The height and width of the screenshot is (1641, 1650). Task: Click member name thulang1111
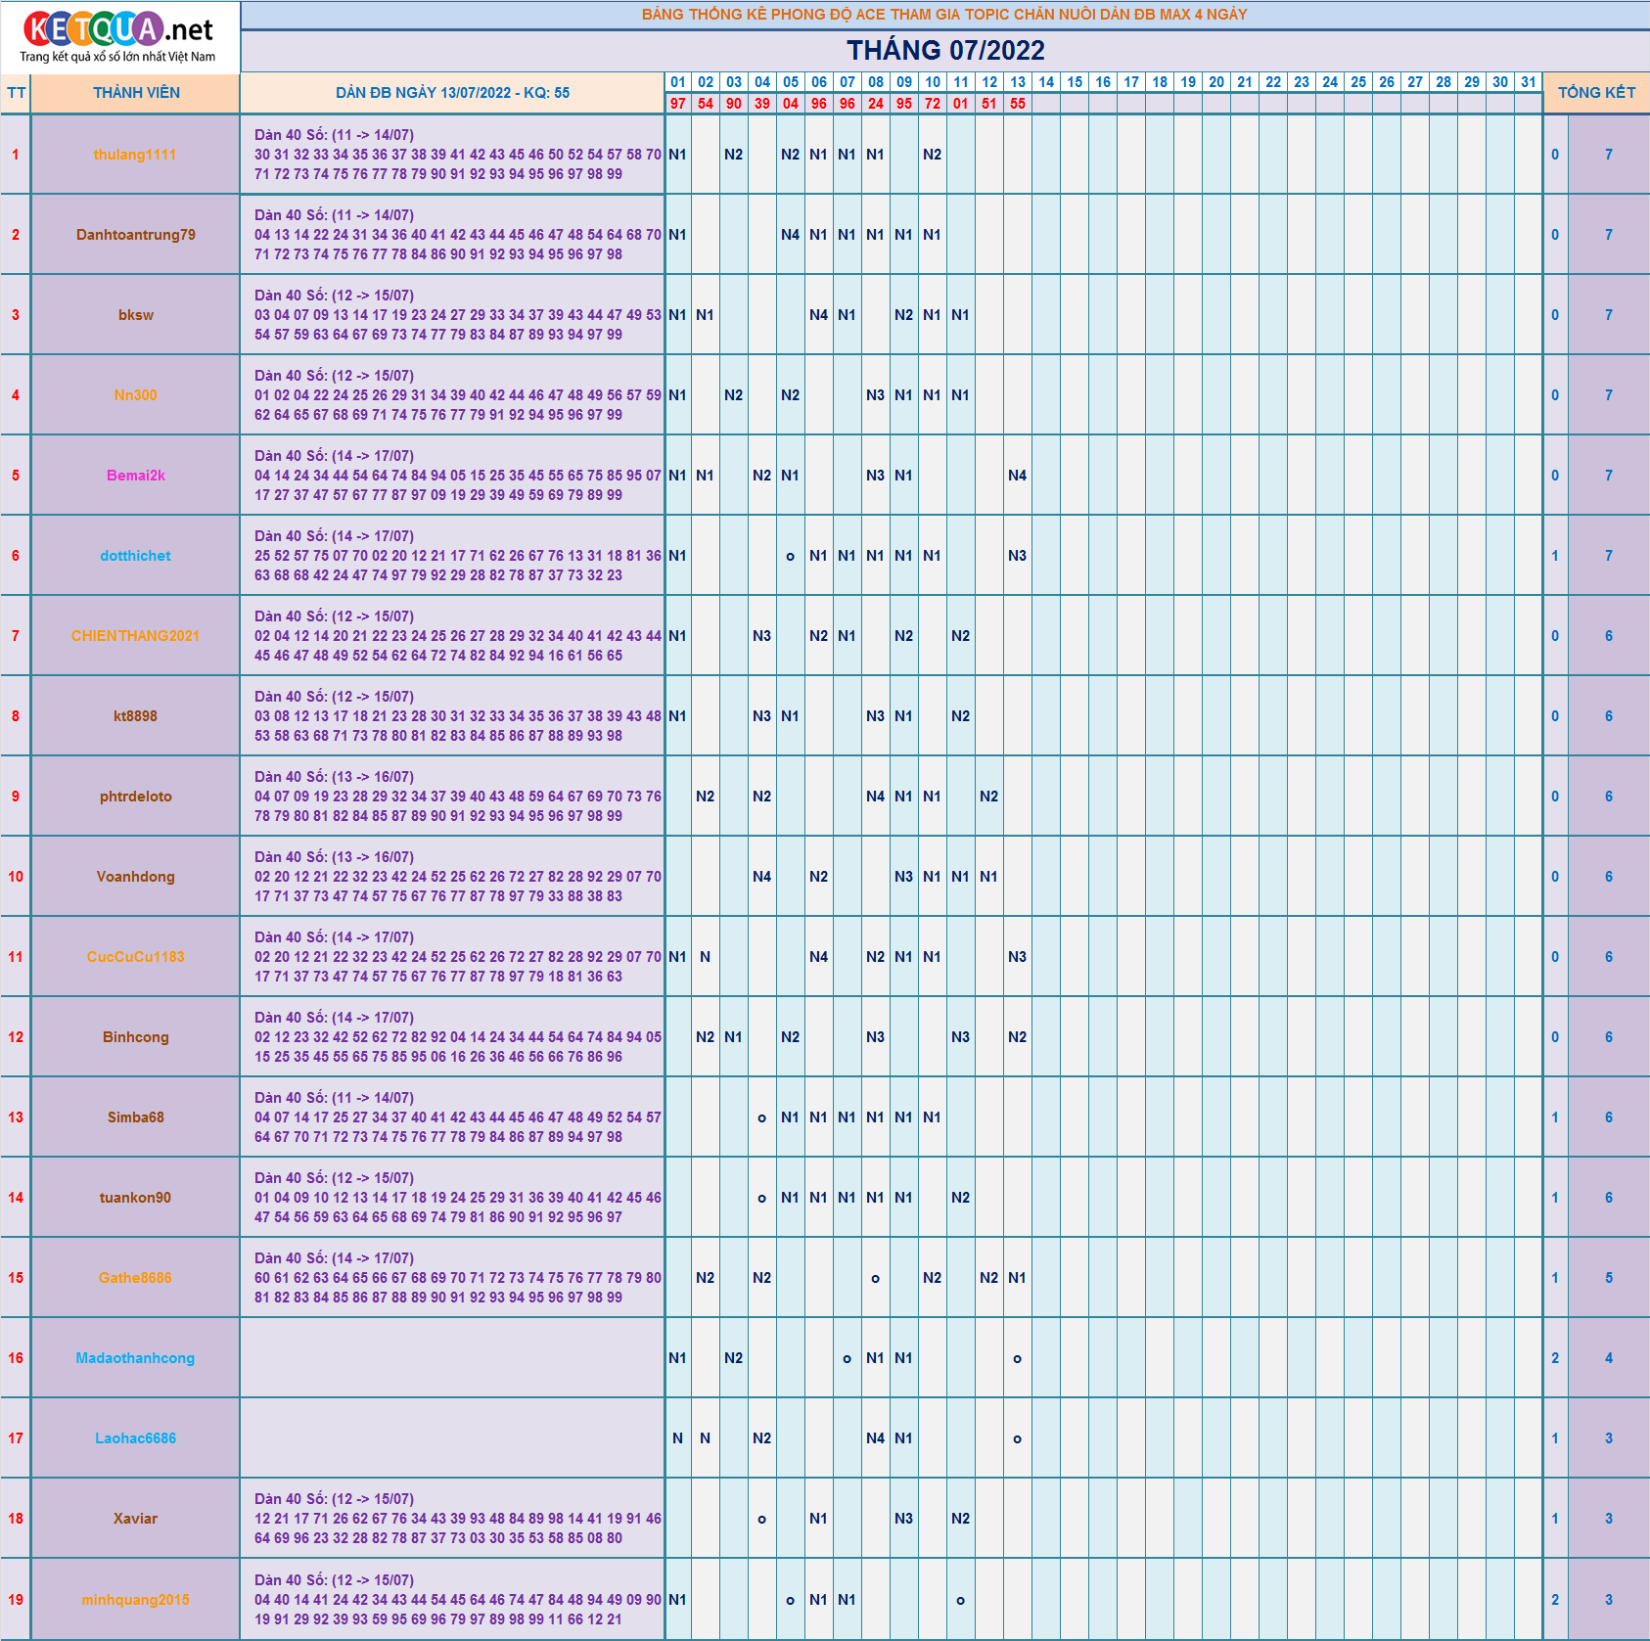(x=135, y=155)
